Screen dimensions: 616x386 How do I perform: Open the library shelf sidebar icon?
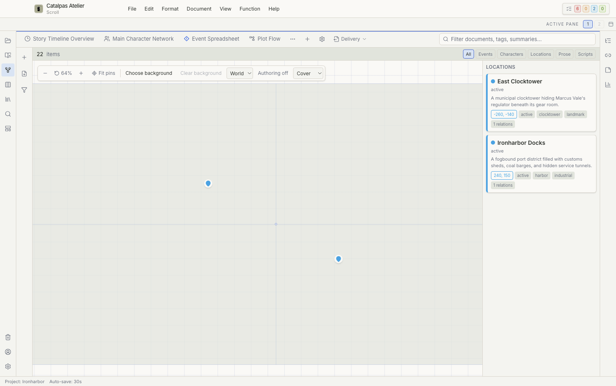click(x=8, y=99)
